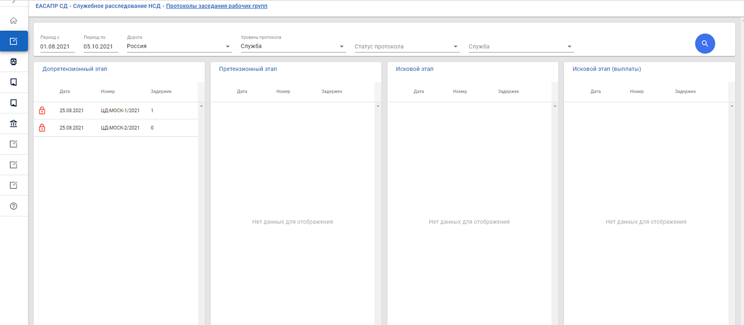Follow the Протоколы заседания рабочих групп link
Image resolution: width=744 pixels, height=325 pixels.
pos(217,6)
